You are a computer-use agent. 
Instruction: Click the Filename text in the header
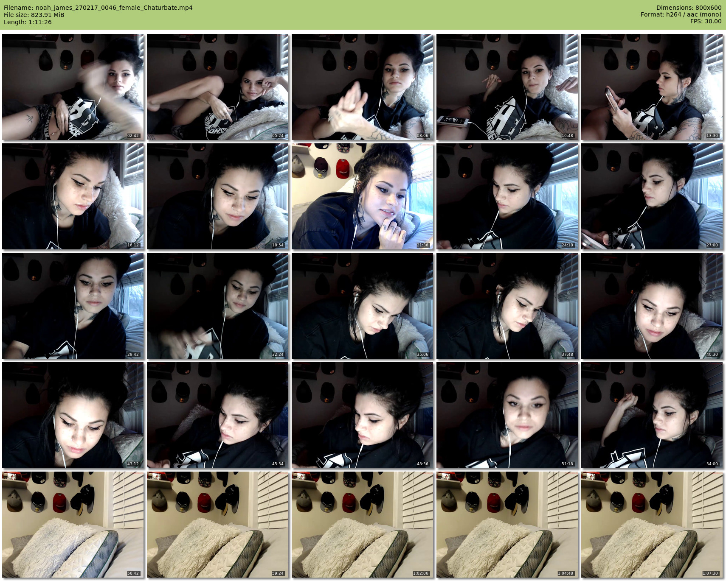click(x=98, y=8)
